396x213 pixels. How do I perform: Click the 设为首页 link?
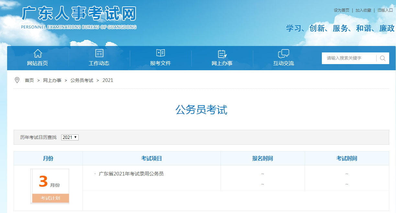coord(341,10)
